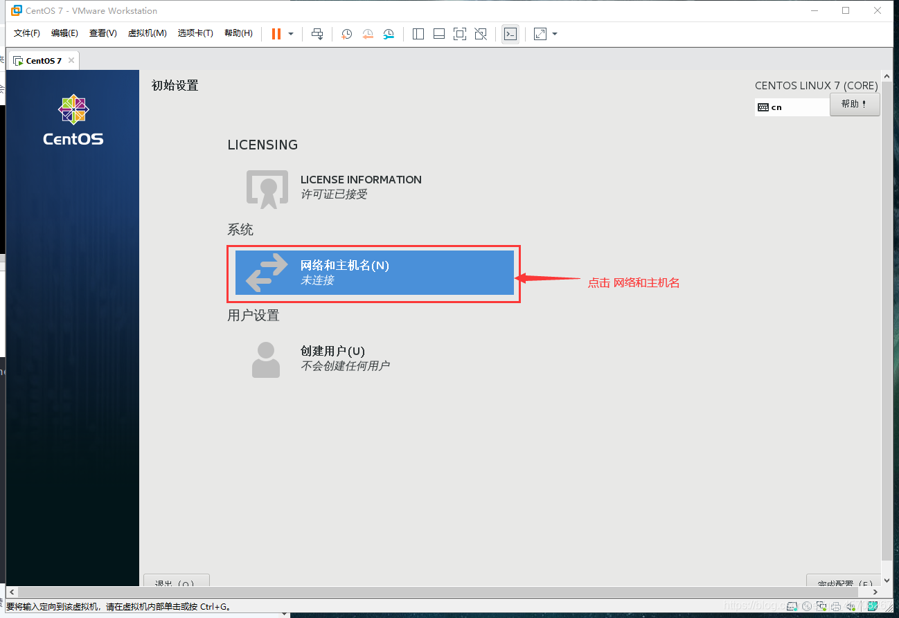
Task: Show or hide the thumbnail bar
Action: click(438, 34)
